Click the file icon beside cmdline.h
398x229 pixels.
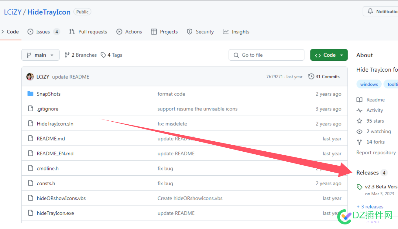pyautogui.click(x=30, y=168)
